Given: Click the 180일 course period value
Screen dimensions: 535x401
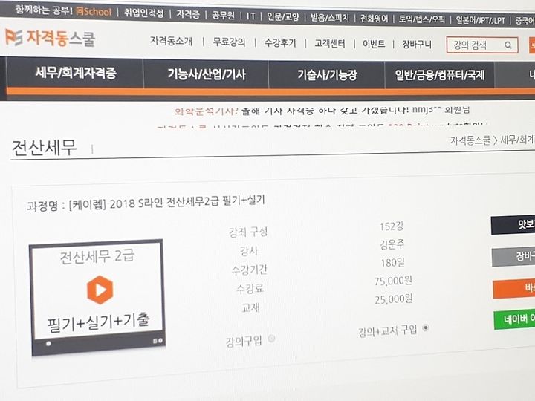Looking at the screenshot, I should [393, 263].
